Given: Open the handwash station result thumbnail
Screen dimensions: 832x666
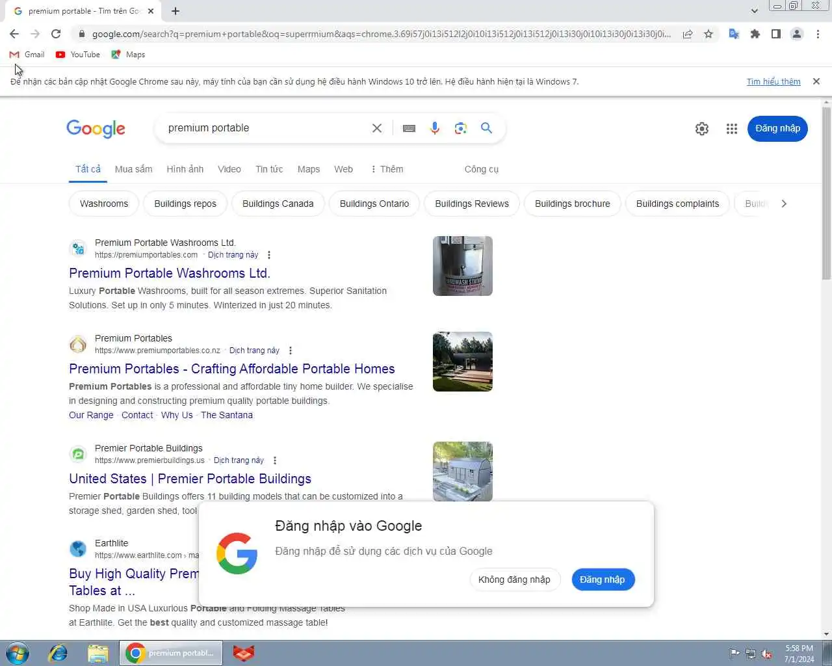Looking at the screenshot, I should coord(463,266).
